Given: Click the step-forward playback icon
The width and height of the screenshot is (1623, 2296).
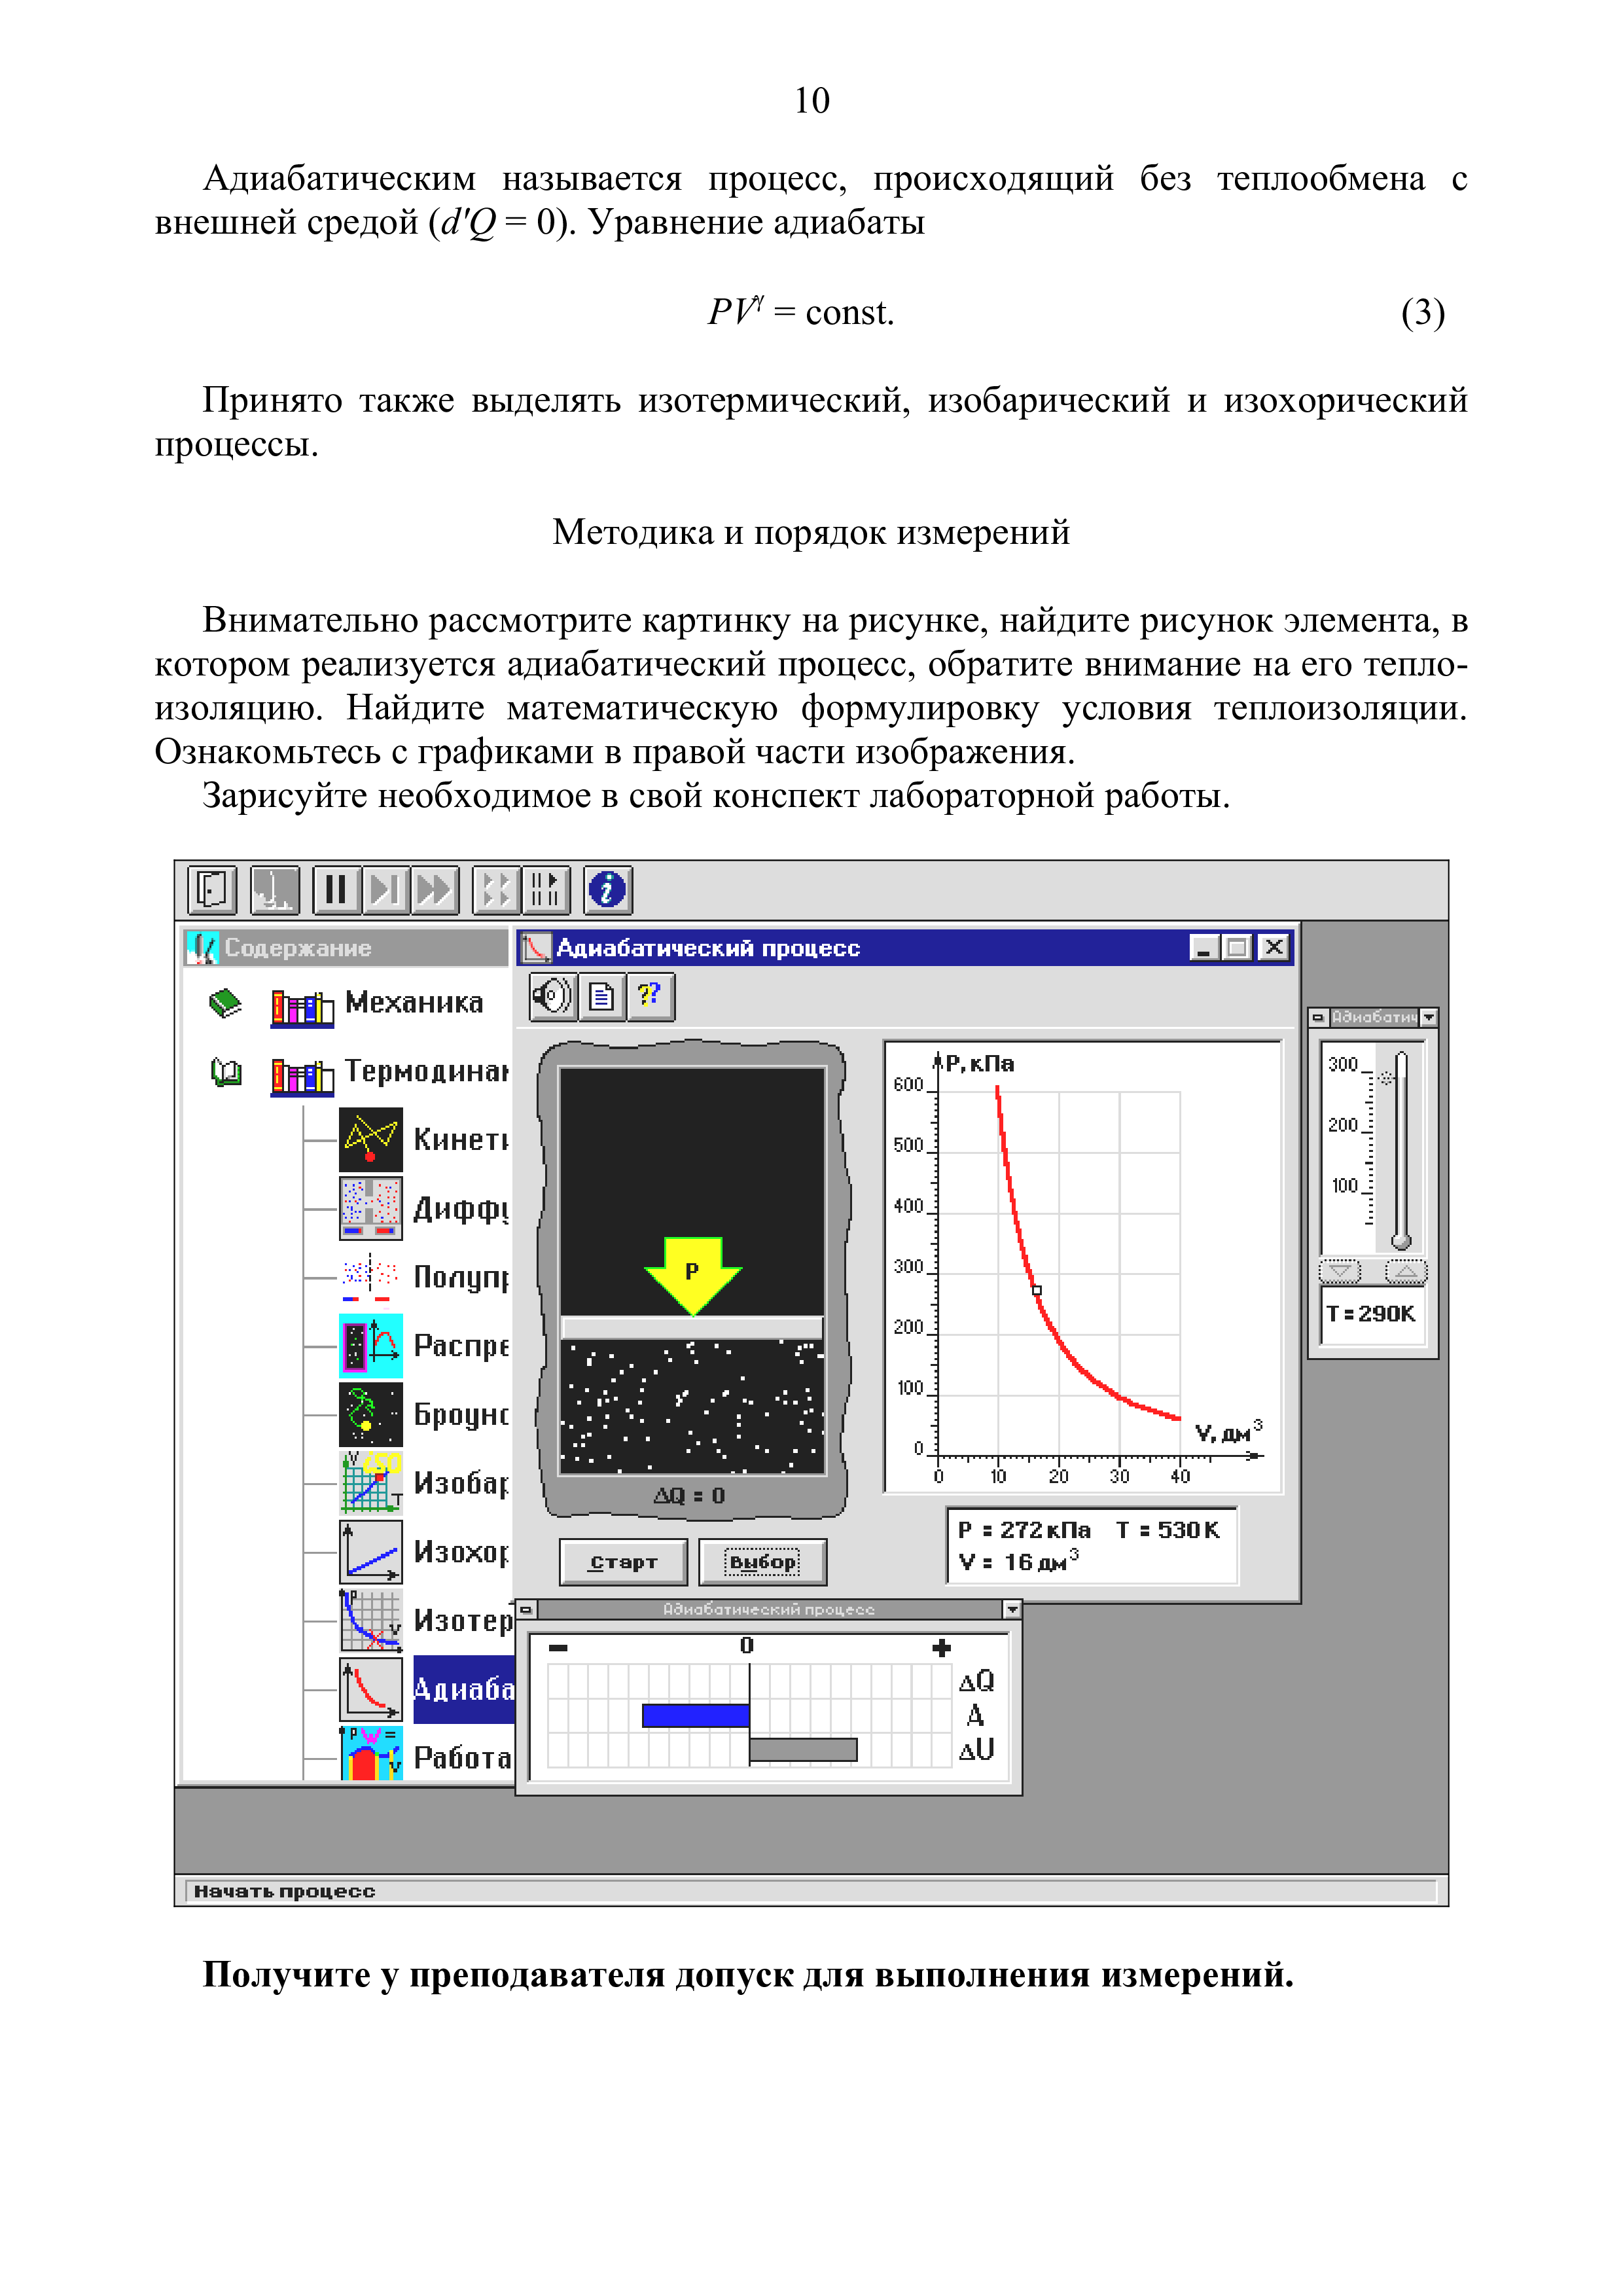Looking at the screenshot, I should 384,889.
